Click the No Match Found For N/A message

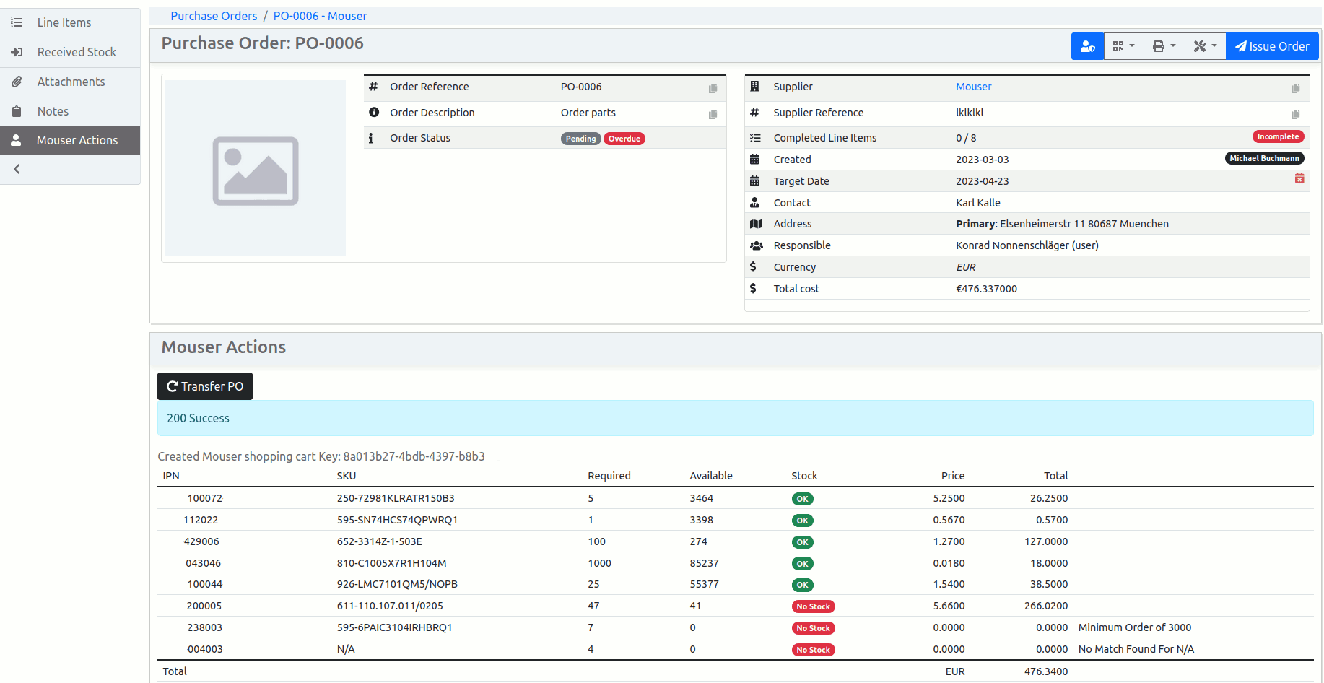(1136, 649)
